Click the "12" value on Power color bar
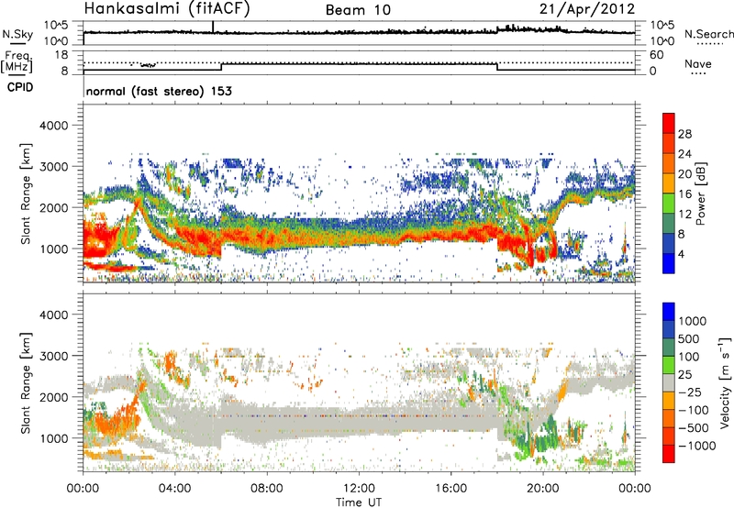Image resolution: width=734 pixels, height=508 pixels. click(x=684, y=215)
